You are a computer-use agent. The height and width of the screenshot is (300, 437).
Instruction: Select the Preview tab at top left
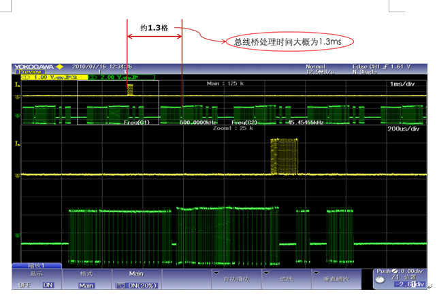(29, 71)
